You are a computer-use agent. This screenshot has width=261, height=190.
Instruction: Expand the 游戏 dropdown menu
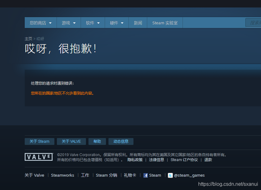69,23
